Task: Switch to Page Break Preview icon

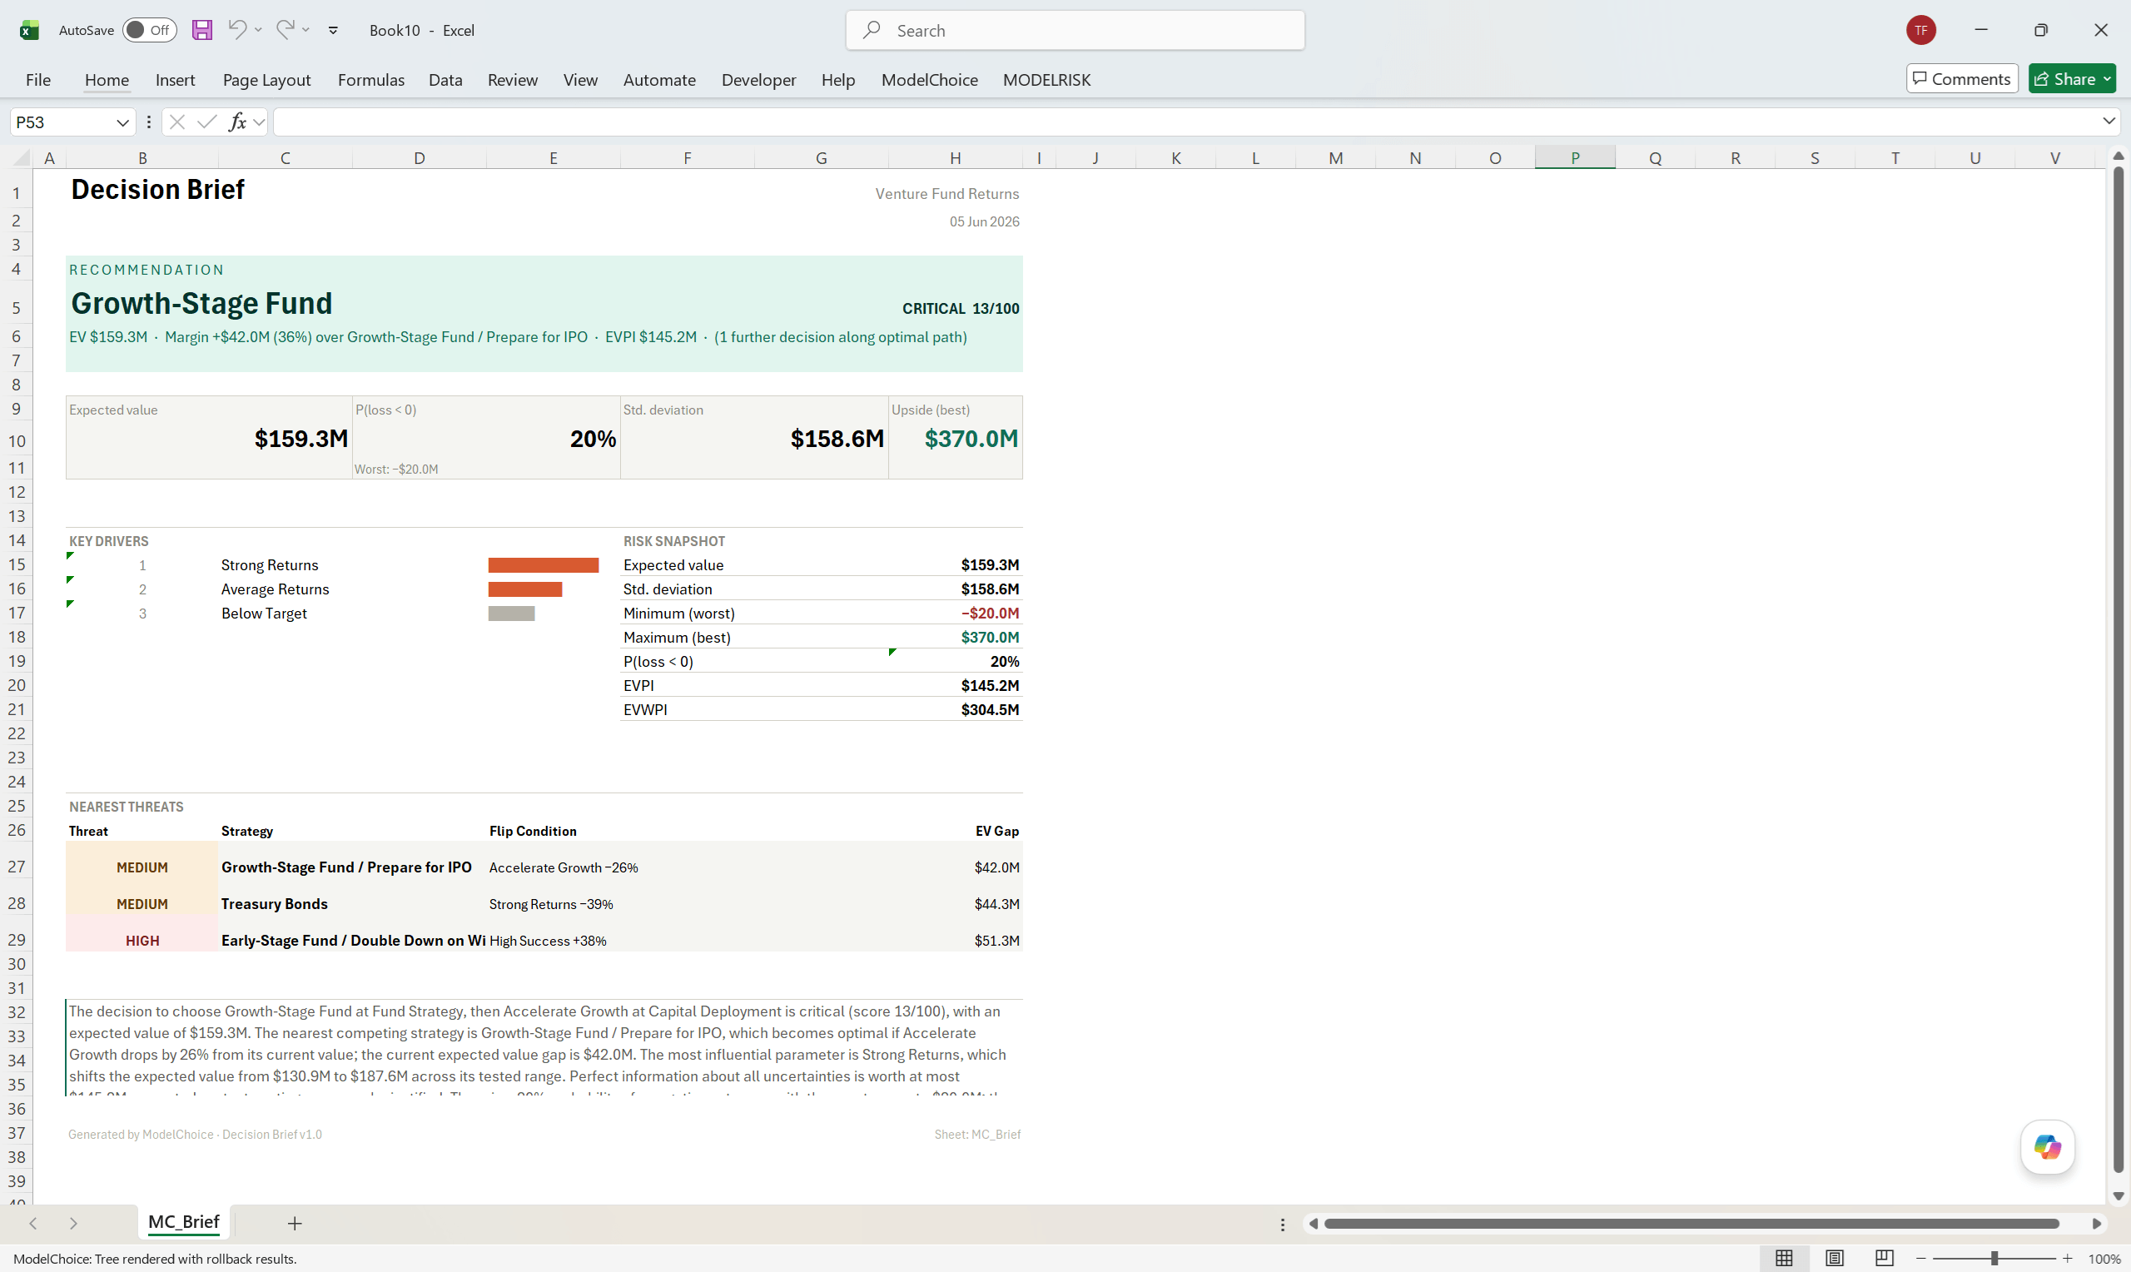Action: [1885, 1259]
